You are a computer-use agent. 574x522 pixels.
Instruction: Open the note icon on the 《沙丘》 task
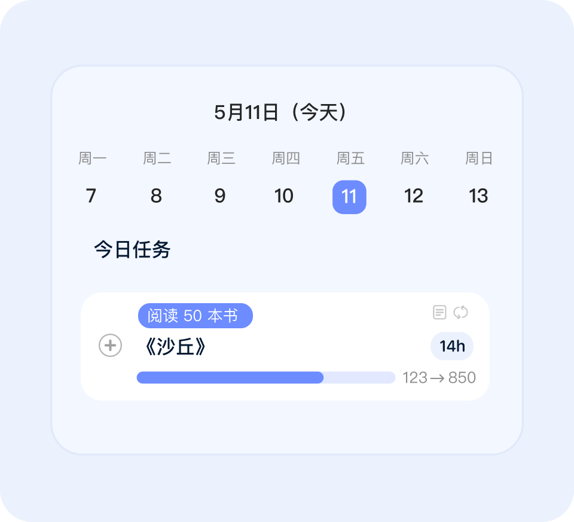click(x=439, y=312)
